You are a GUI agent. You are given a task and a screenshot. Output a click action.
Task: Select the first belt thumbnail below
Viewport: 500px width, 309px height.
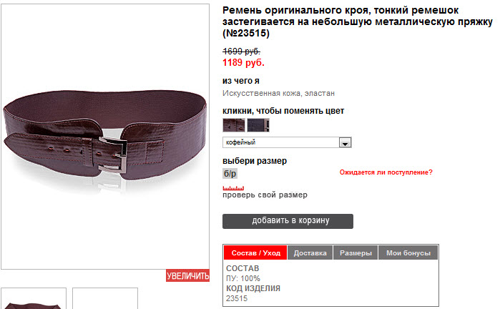point(34,298)
